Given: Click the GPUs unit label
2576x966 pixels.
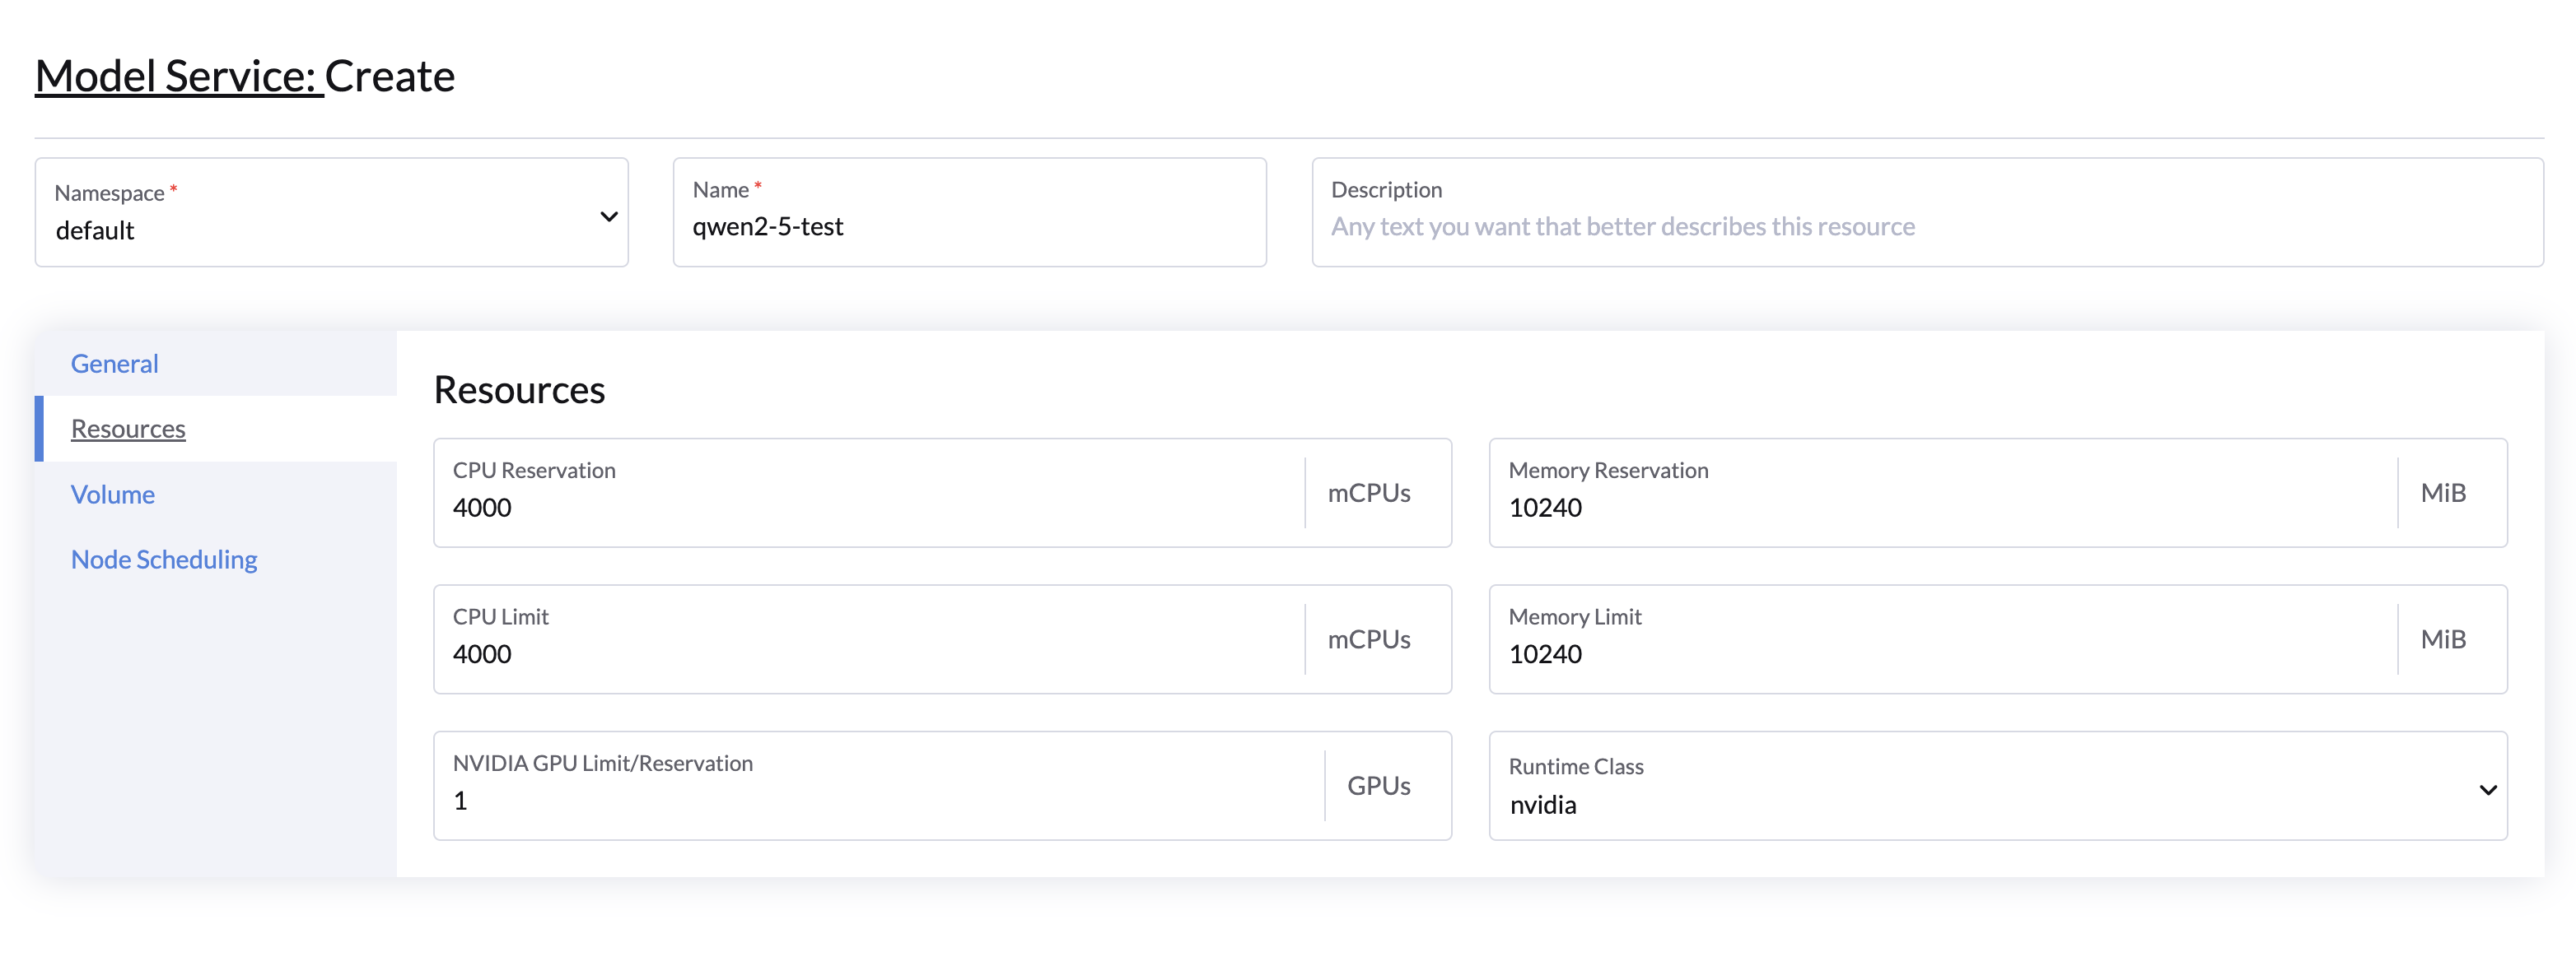Looking at the screenshot, I should click(x=1379, y=785).
